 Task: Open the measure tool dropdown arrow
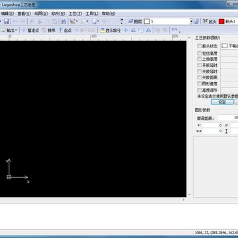(x=180, y=32)
